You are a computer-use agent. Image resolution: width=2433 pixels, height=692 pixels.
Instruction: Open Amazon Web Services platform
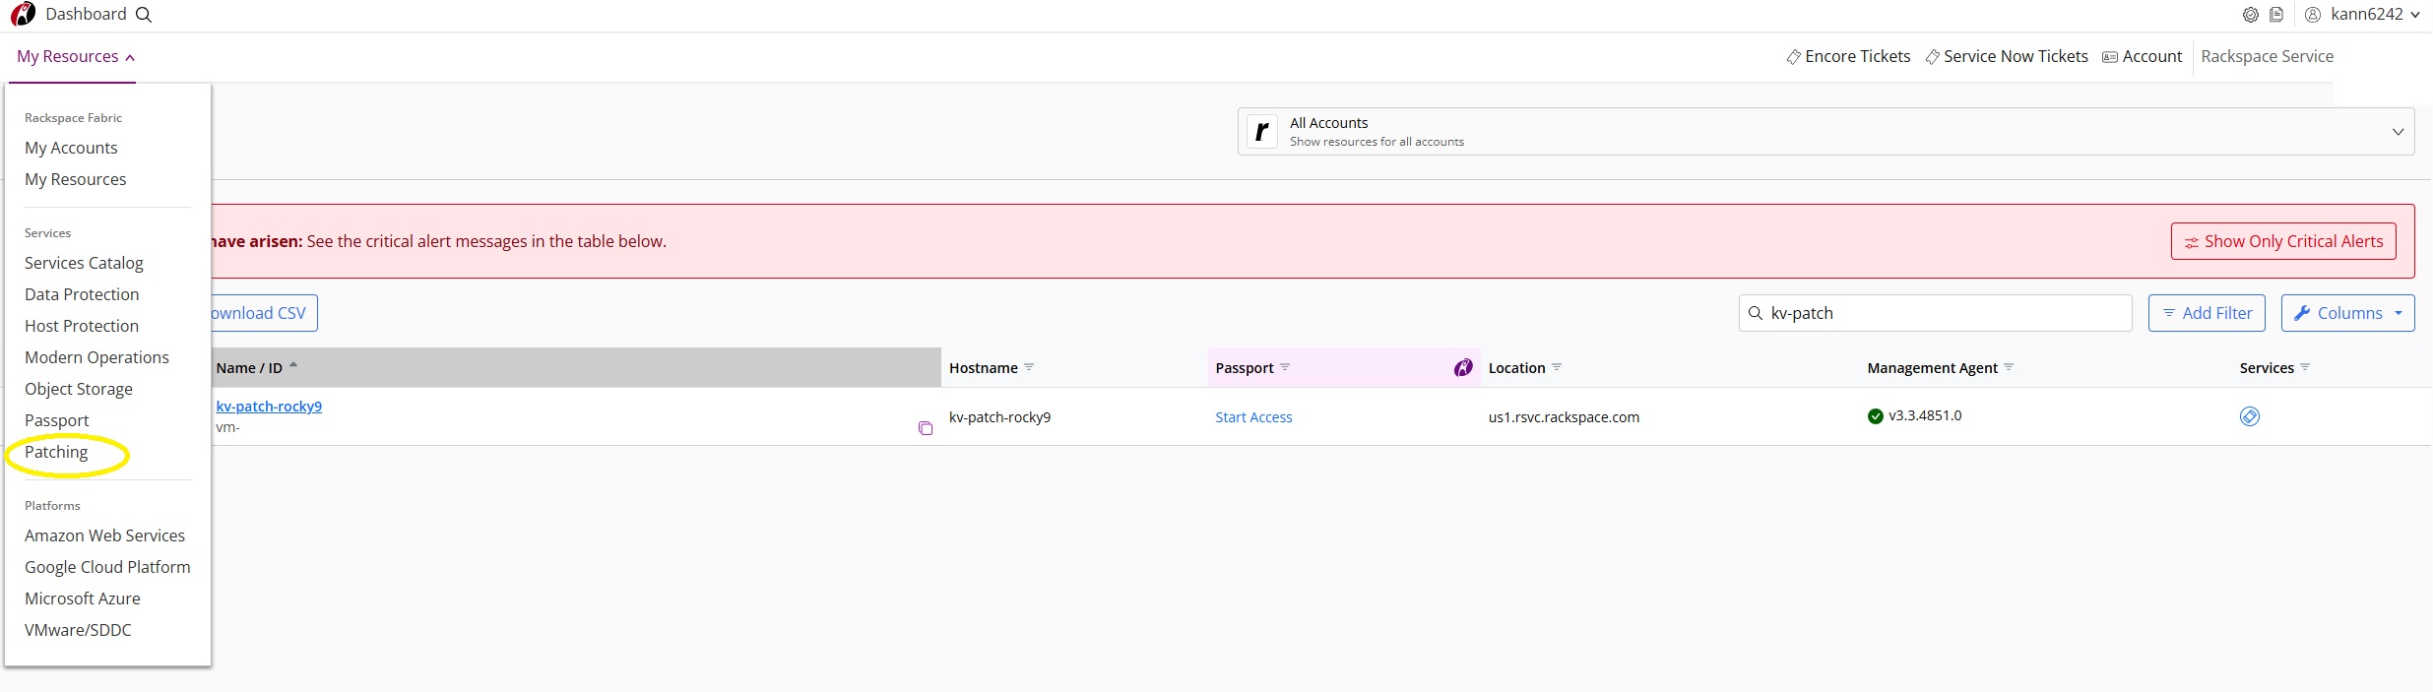coord(104,535)
